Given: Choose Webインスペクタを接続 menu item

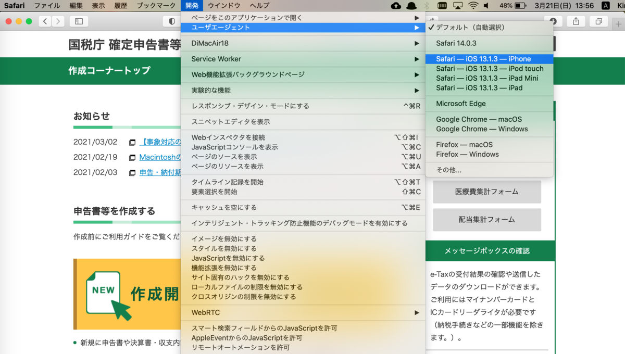Looking at the screenshot, I should pyautogui.click(x=303, y=137).
